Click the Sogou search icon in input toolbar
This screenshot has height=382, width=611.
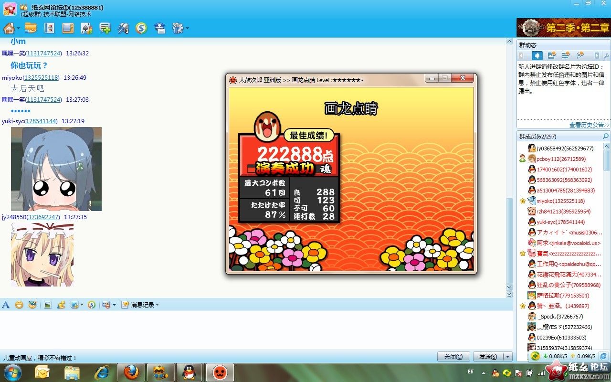click(92, 305)
